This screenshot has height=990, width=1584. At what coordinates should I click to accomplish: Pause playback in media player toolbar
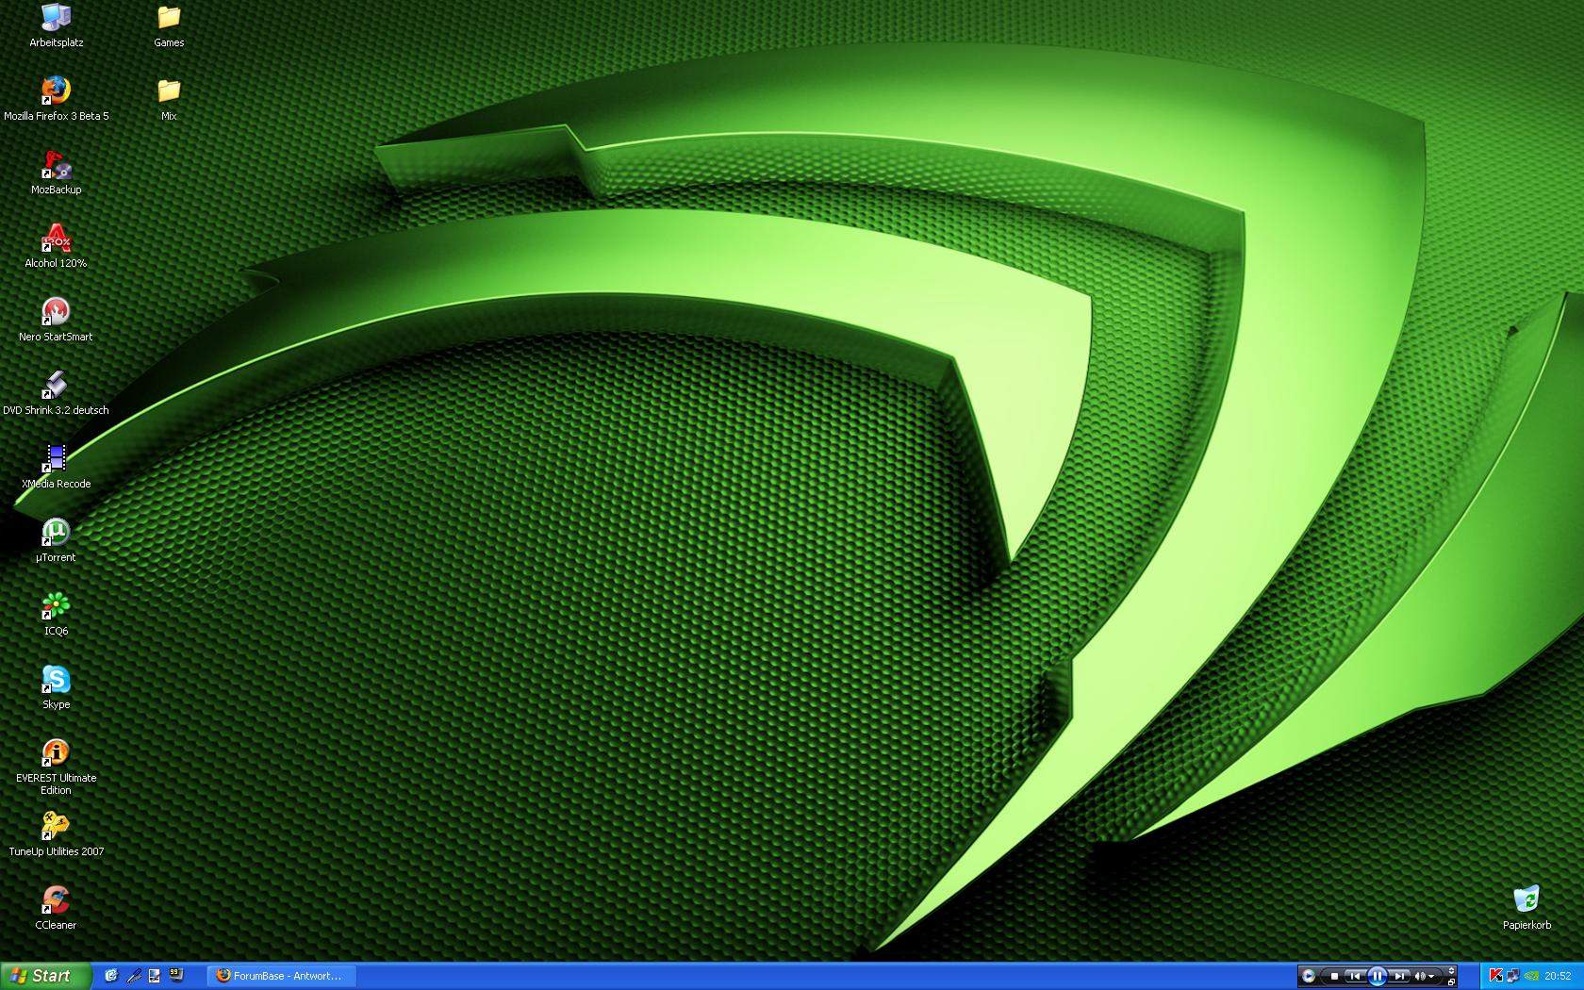click(x=1378, y=976)
